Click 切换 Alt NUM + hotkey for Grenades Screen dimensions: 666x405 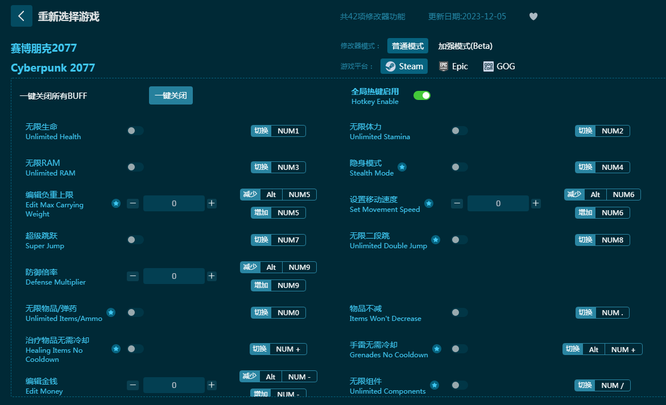tap(602, 349)
